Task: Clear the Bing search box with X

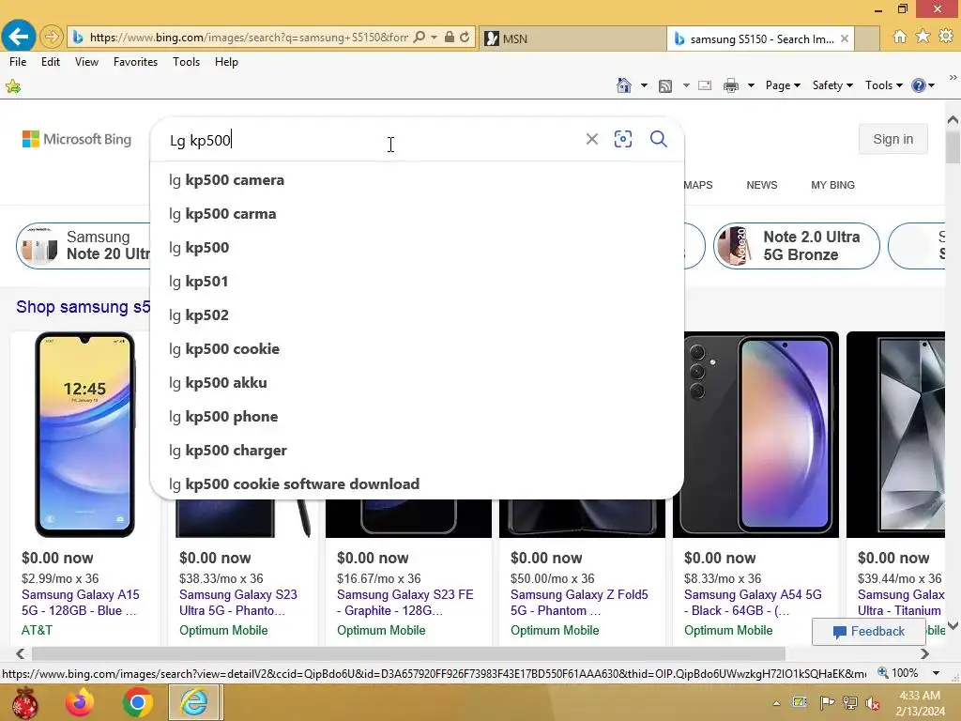Action: click(592, 139)
